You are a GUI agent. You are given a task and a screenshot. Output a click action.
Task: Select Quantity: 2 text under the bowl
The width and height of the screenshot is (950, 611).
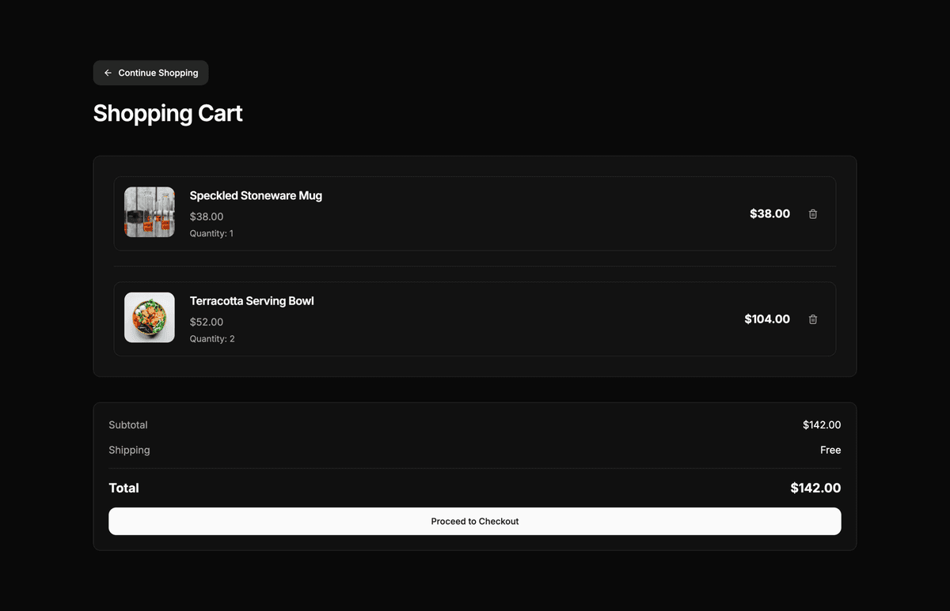[211, 338]
